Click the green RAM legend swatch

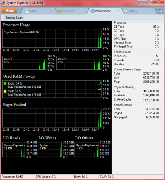(5, 83)
